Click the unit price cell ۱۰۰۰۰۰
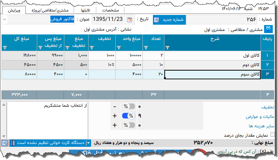 pos(129,56)
